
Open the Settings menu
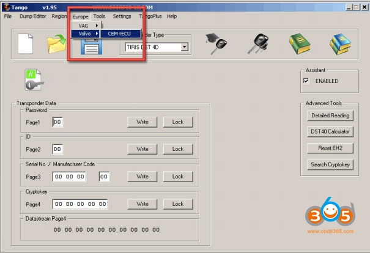122,16
